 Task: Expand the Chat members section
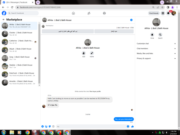point(156,49)
